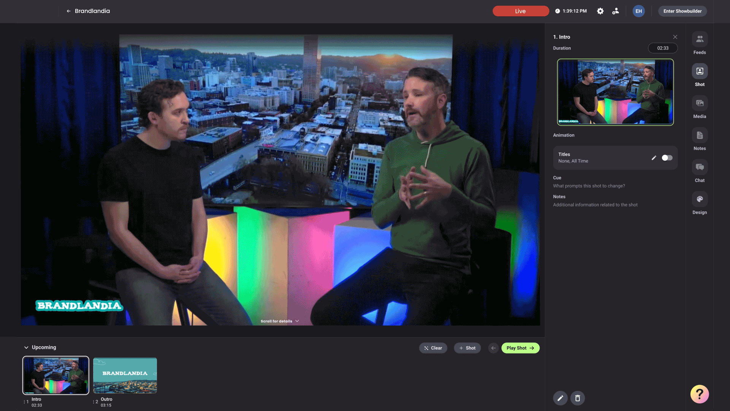This screenshot has width=730, height=411.
Task: Click the edit pencil button at panel bottom
Action: point(560,398)
